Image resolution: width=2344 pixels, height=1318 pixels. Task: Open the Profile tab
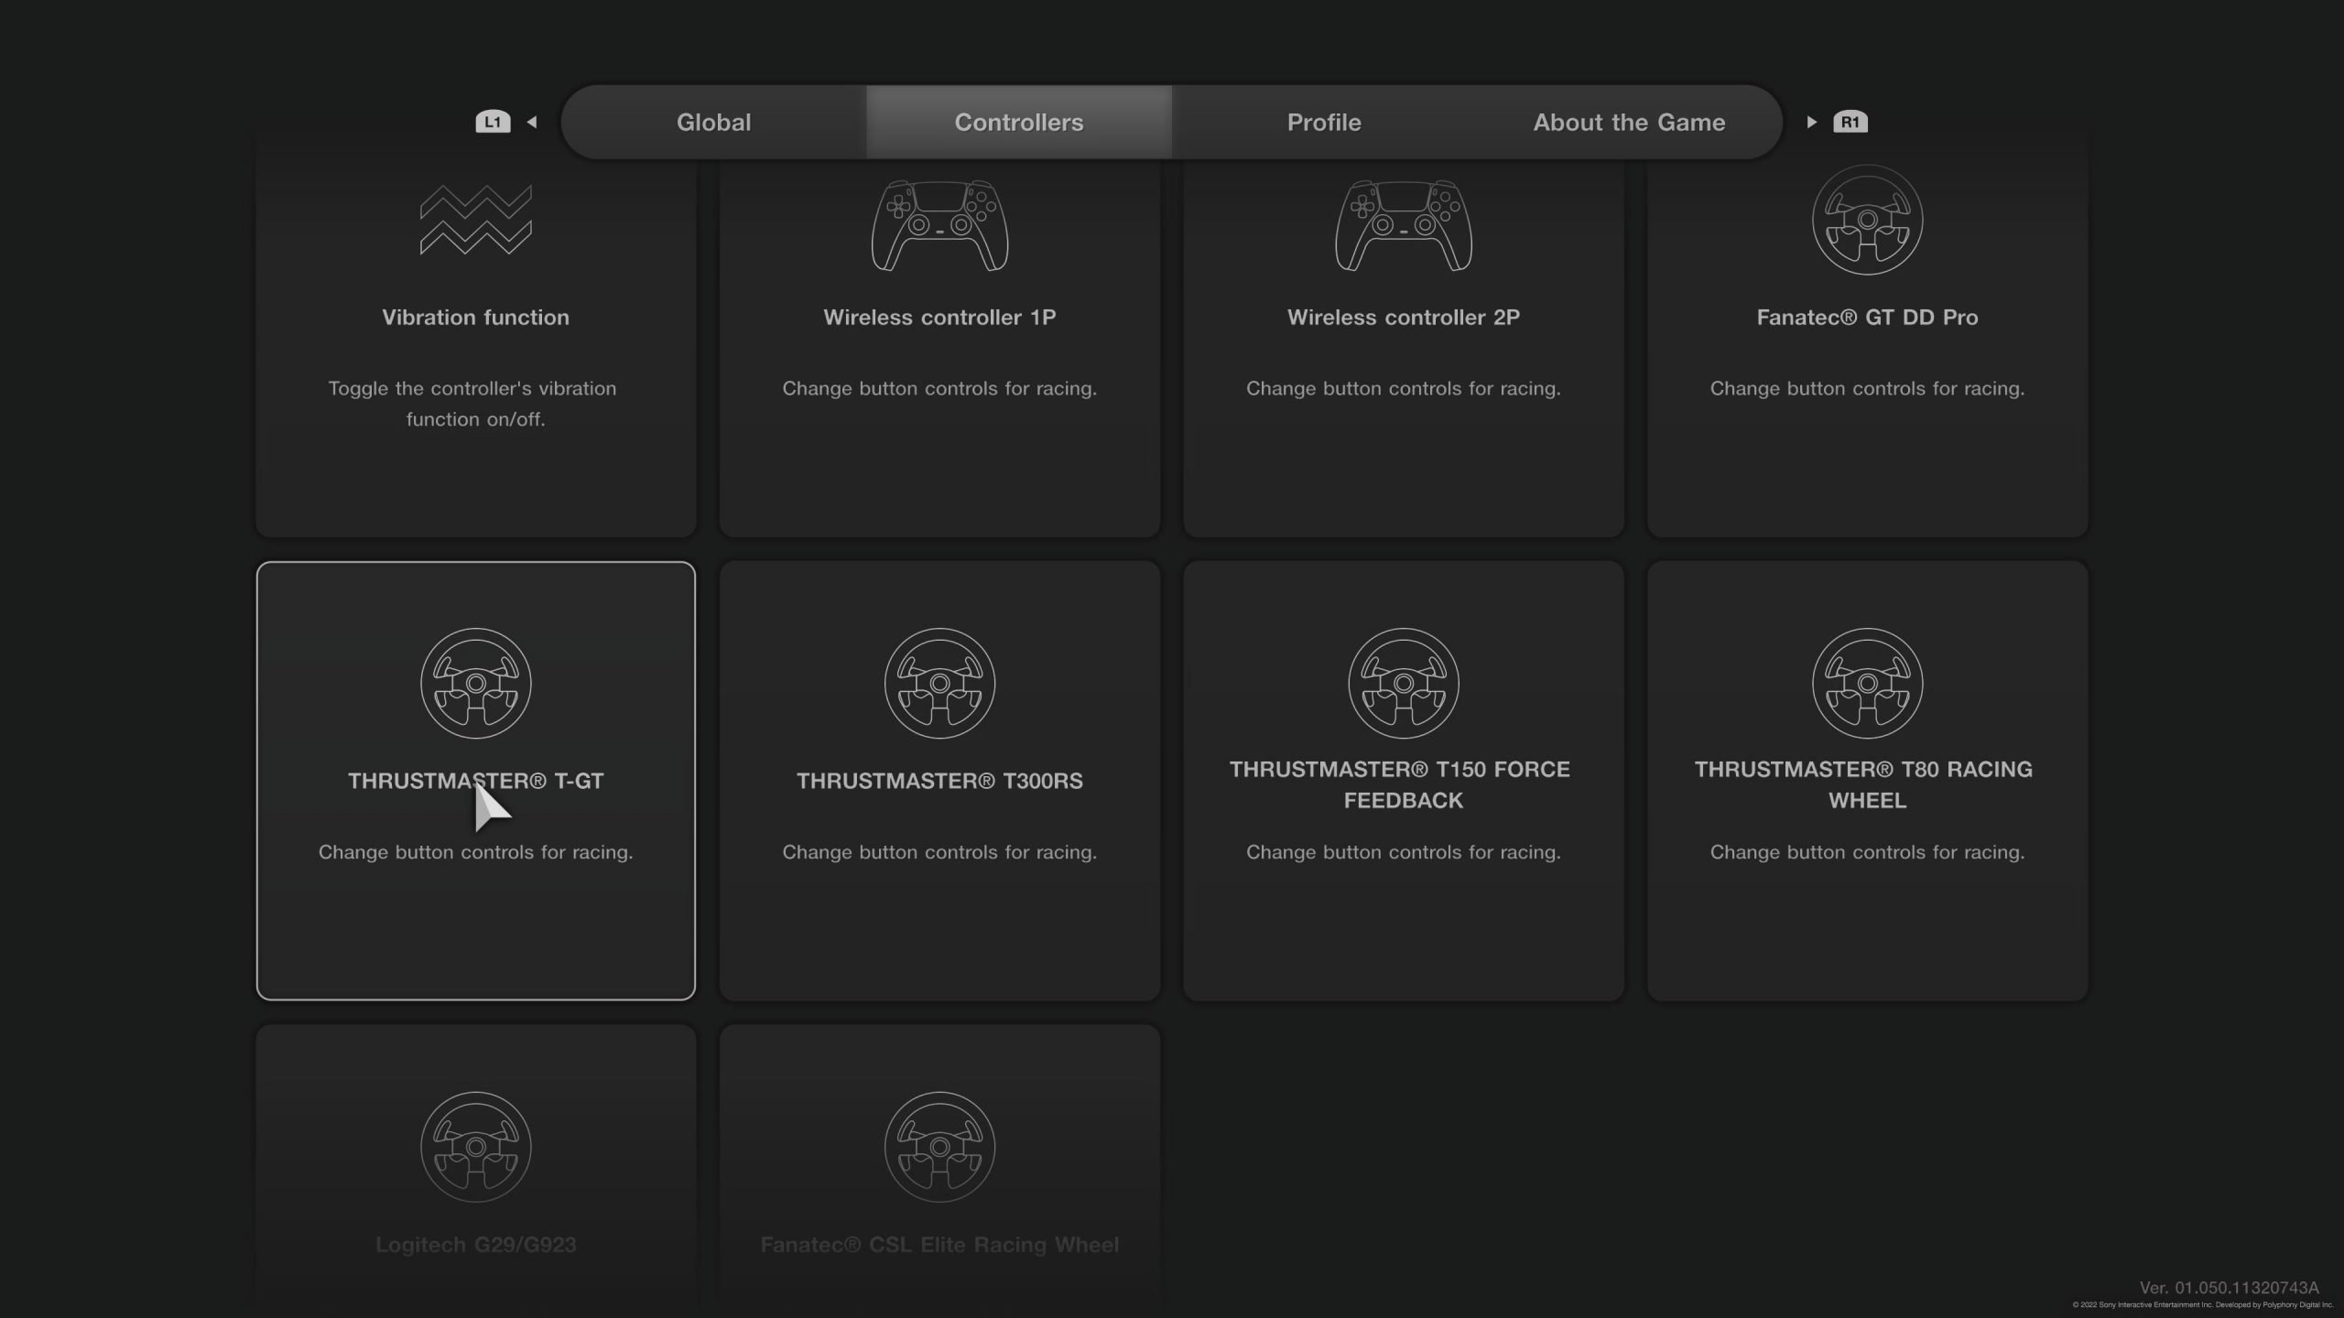[1324, 122]
